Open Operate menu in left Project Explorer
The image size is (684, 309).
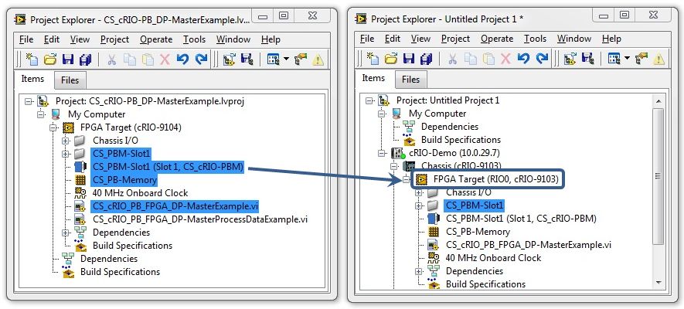159,39
